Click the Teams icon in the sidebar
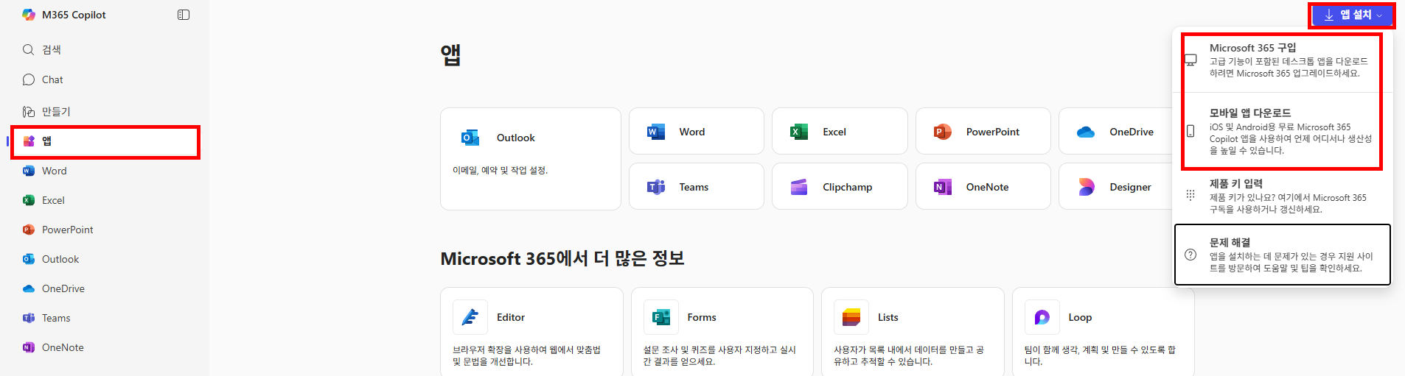Viewport: 1405px width, 376px height. (x=29, y=318)
